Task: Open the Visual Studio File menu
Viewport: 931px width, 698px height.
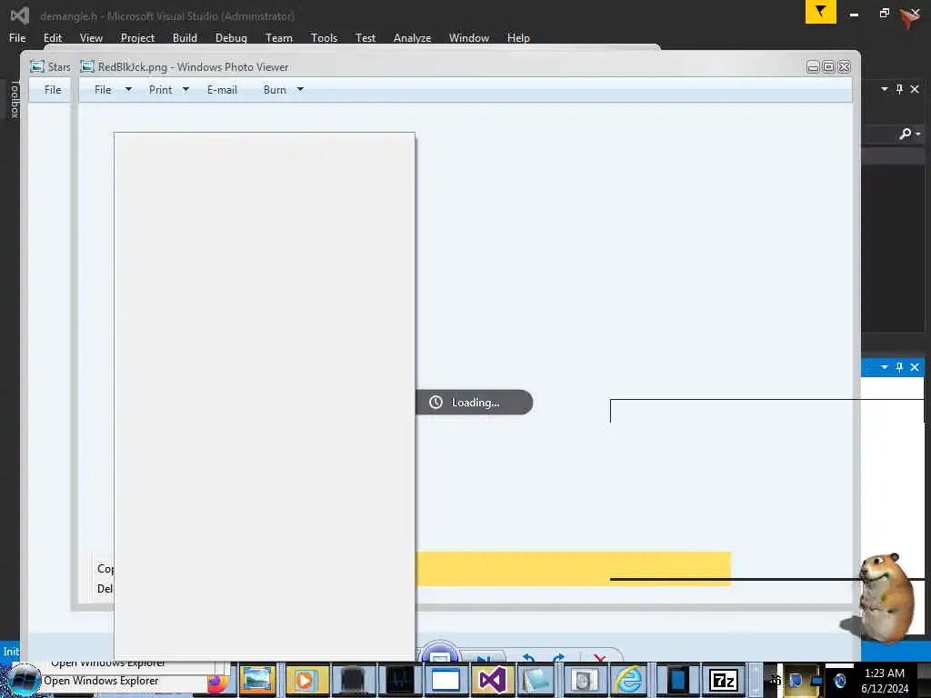Action: pyautogui.click(x=17, y=38)
